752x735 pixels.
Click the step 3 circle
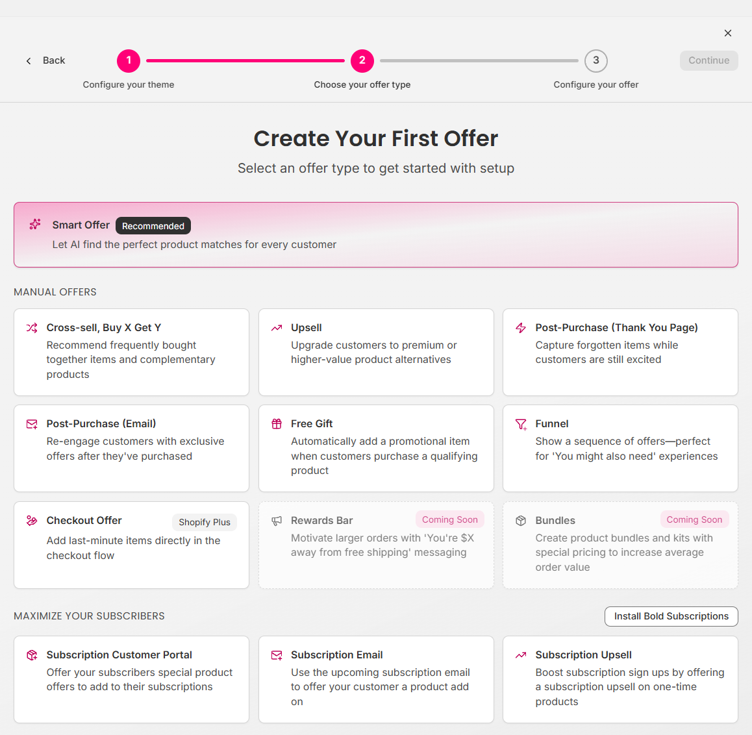[596, 61]
